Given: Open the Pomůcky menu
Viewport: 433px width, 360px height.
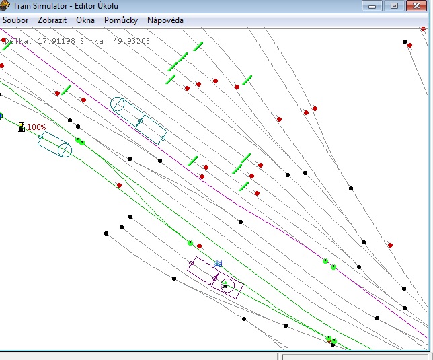Looking at the screenshot, I should (x=121, y=20).
